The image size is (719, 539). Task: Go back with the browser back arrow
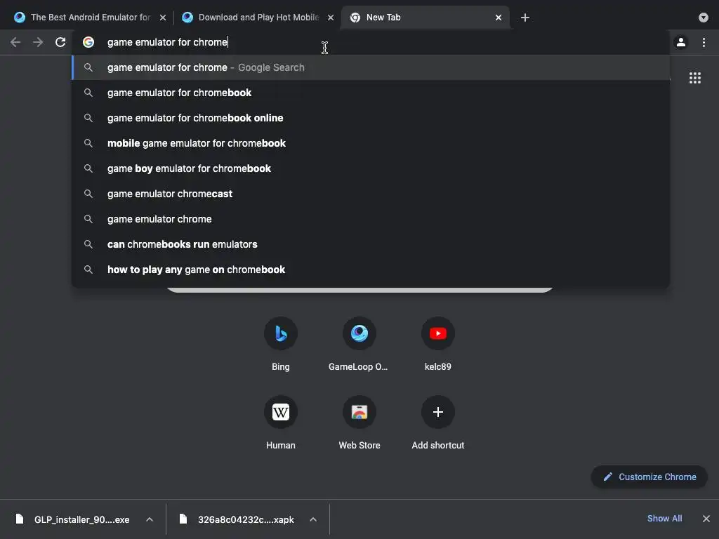[15, 42]
